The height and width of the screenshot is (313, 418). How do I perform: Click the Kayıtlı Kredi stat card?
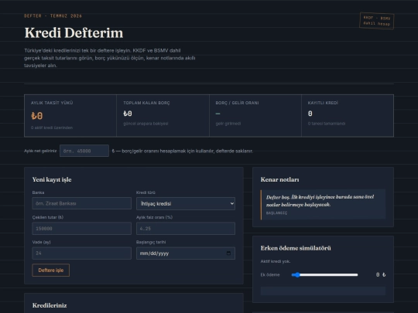348,115
